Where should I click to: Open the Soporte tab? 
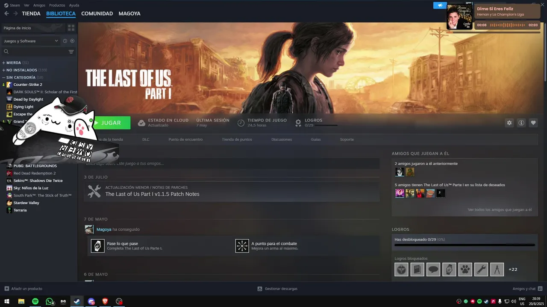point(347,139)
